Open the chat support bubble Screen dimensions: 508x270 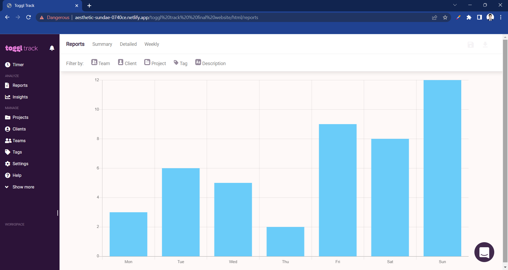(x=484, y=252)
